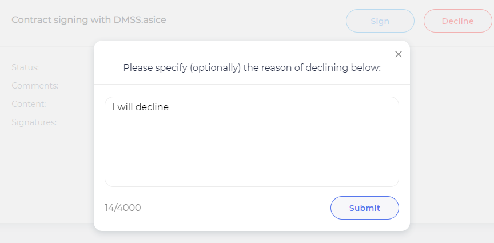Submit the decline reason
This screenshot has width=494, height=243.
(364, 208)
